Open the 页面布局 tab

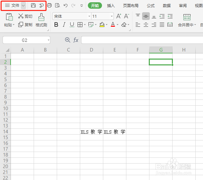click(131, 6)
